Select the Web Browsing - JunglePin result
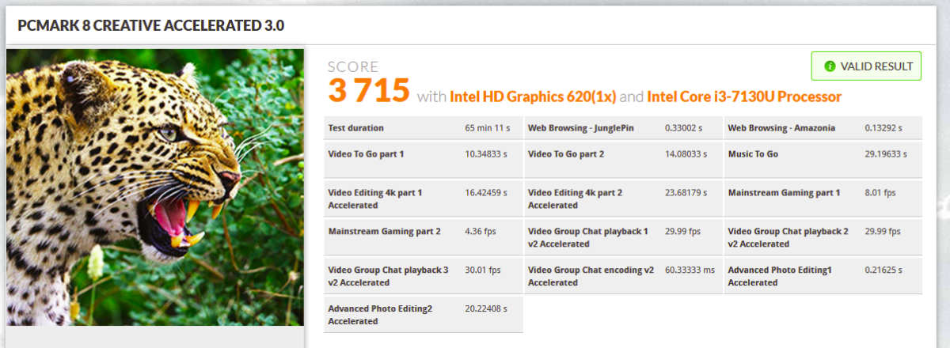The height and width of the screenshot is (348, 950). (622, 128)
